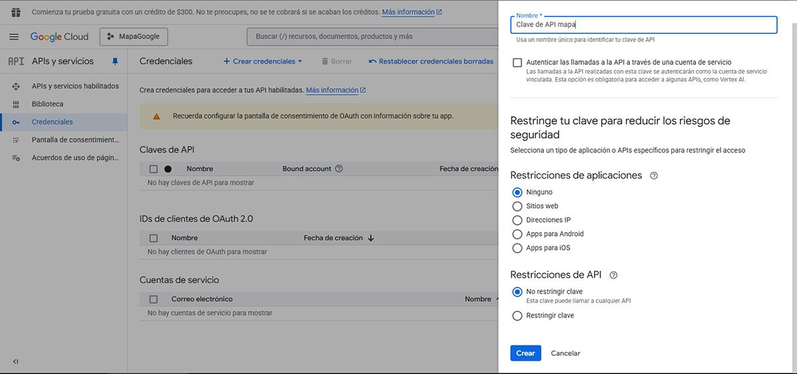This screenshot has width=797, height=374.
Task: Click Restablecer credenciales borradas
Action: click(431, 61)
